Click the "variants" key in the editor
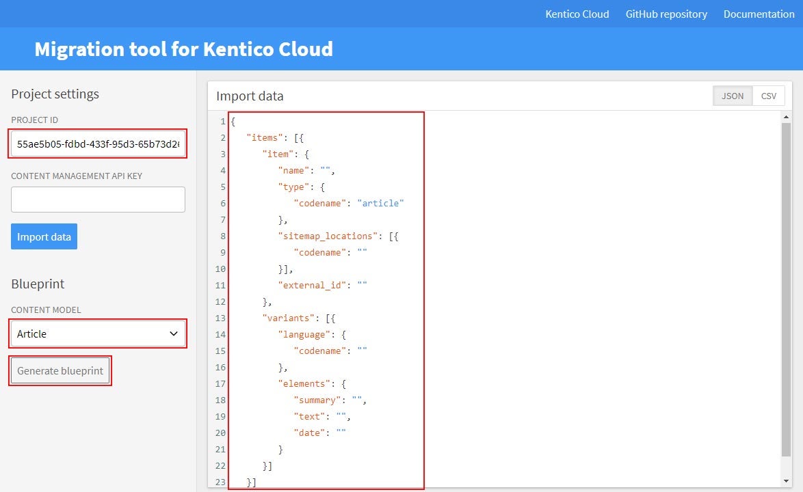The image size is (803, 492). pyautogui.click(x=289, y=318)
